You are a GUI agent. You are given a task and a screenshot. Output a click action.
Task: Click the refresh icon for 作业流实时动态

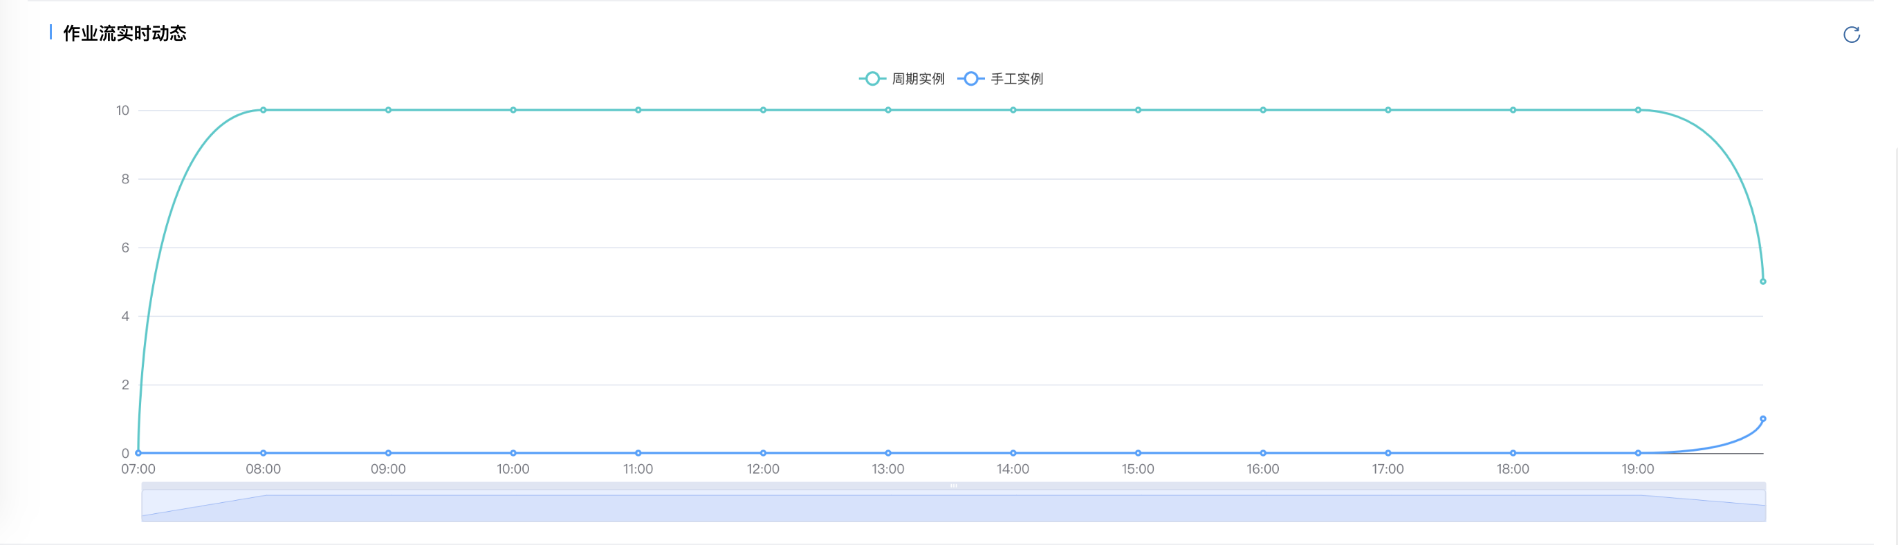(x=1851, y=35)
